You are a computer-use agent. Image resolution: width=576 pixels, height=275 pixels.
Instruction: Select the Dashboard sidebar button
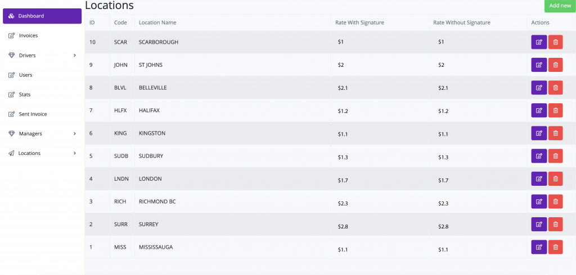[x=42, y=16]
